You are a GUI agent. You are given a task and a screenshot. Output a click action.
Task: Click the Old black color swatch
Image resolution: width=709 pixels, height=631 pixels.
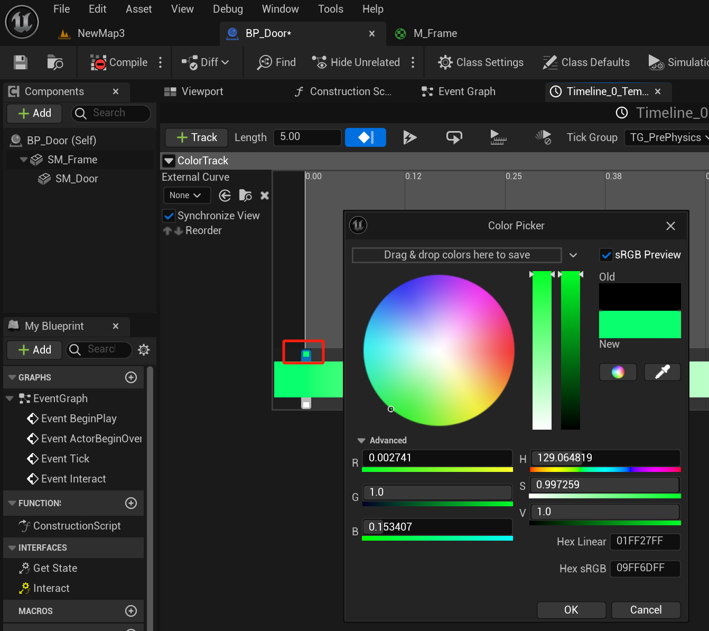(x=640, y=297)
